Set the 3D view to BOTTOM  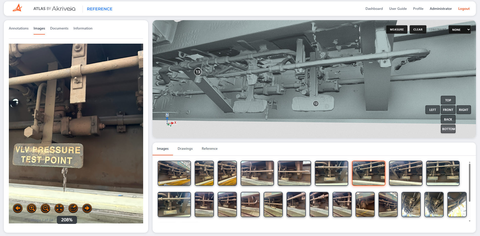(448, 129)
